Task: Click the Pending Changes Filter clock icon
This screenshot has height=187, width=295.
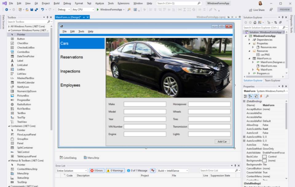Action: tap(269, 22)
